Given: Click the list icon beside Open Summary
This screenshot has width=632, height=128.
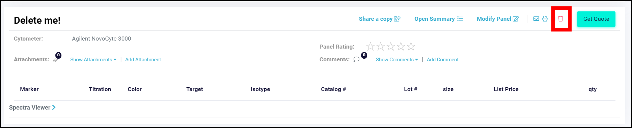Looking at the screenshot, I should pos(460,19).
